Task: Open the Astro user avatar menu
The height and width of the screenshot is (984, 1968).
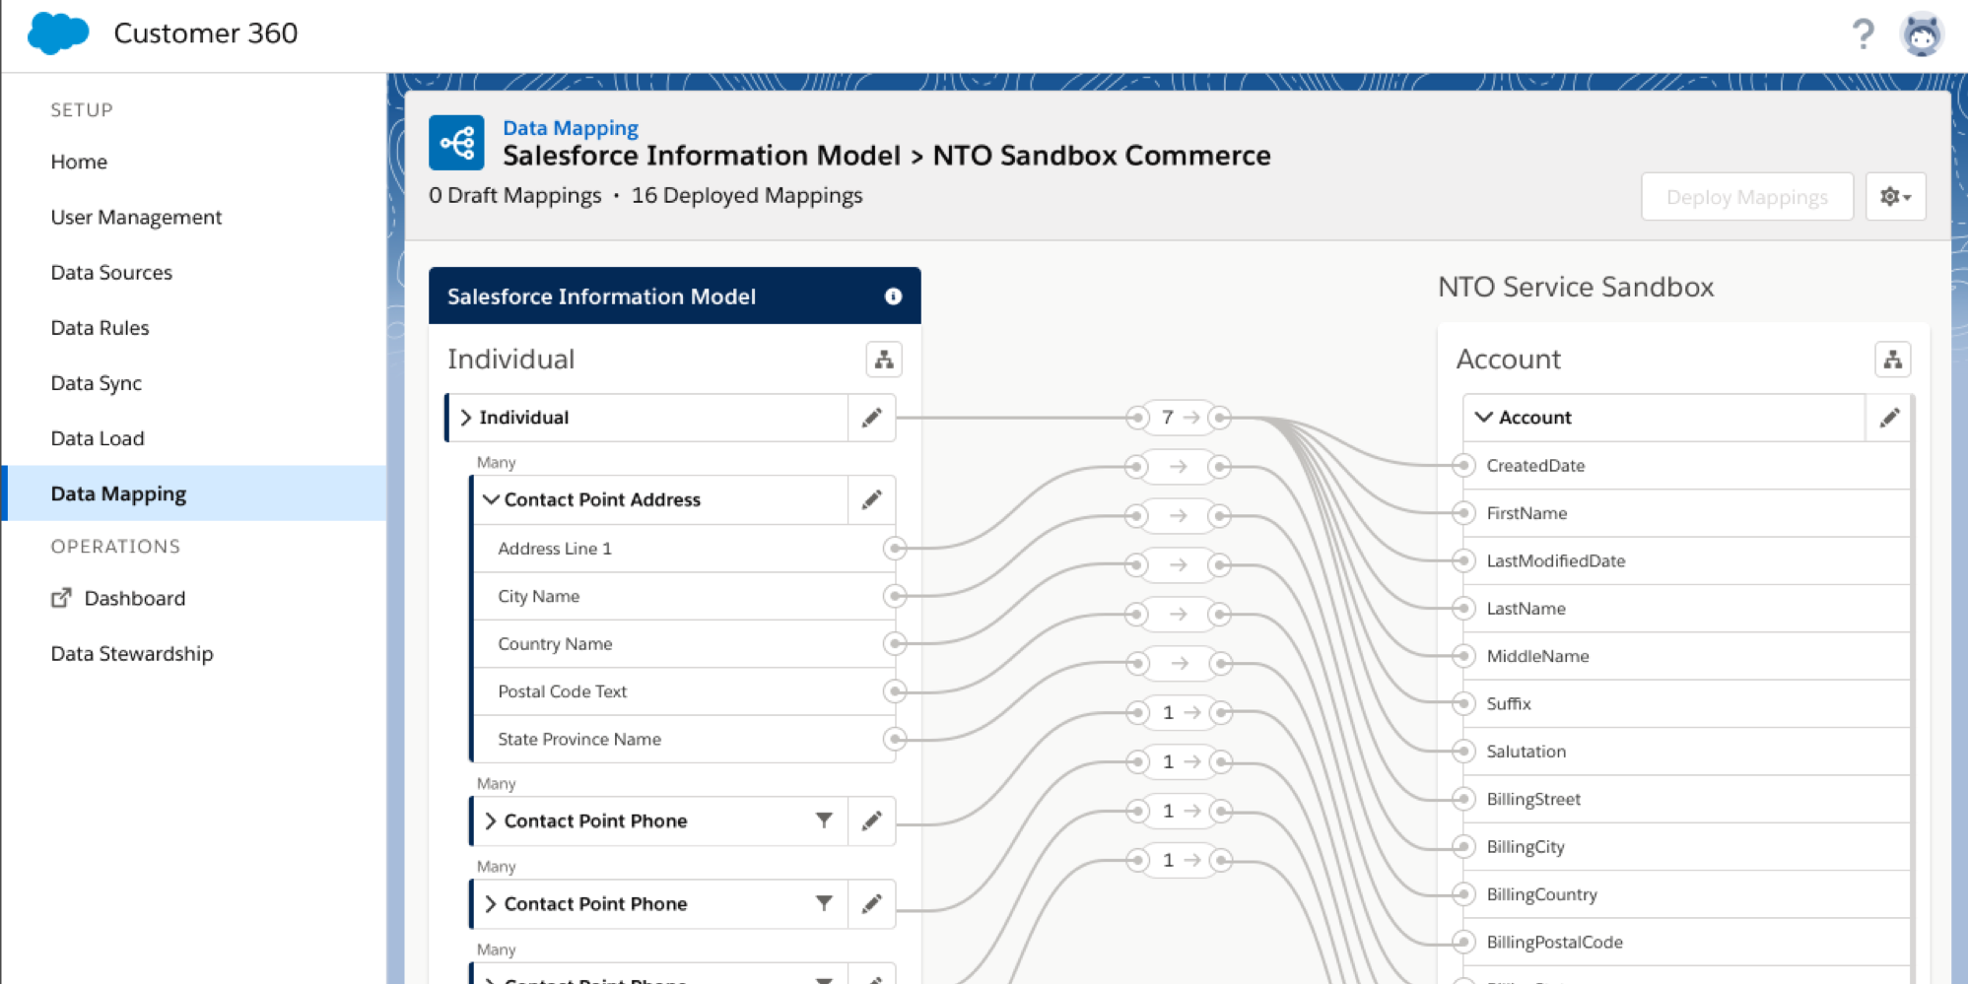Action: pyautogui.click(x=1922, y=34)
